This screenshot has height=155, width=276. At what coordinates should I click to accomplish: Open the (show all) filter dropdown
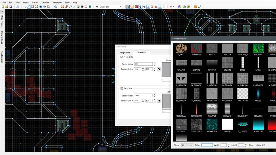120,7
